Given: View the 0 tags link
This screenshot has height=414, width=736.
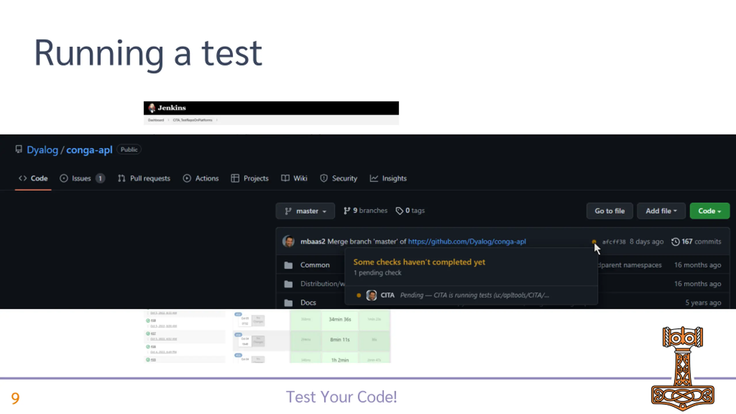Looking at the screenshot, I should pos(410,211).
